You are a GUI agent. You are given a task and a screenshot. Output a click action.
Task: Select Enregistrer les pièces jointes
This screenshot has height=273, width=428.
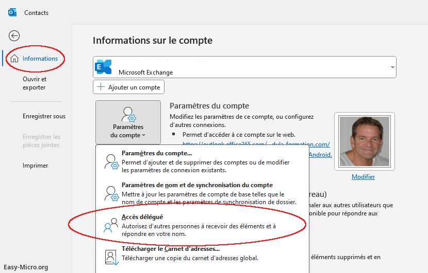(41, 141)
